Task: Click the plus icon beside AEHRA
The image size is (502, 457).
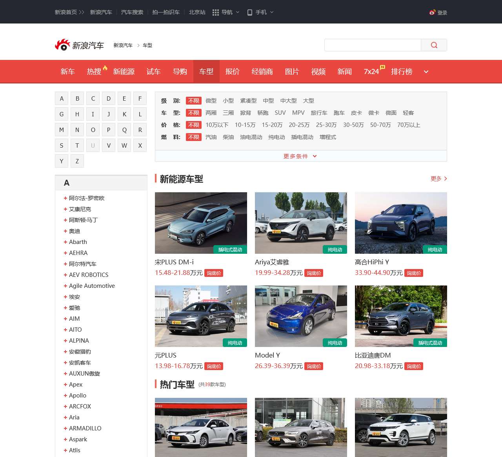Action: tap(65, 253)
